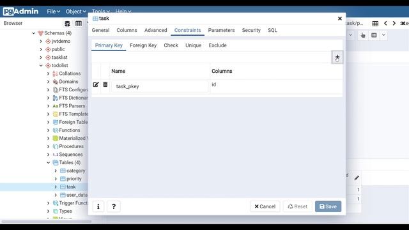Select the todolist schema icon
The image size is (409, 230).
tap(48, 65)
